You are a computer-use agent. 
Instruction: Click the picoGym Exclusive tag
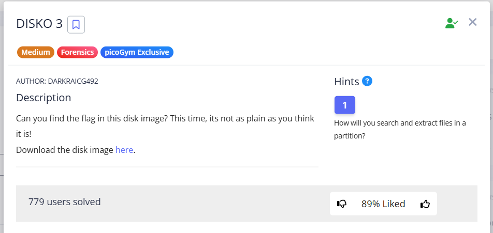click(137, 52)
